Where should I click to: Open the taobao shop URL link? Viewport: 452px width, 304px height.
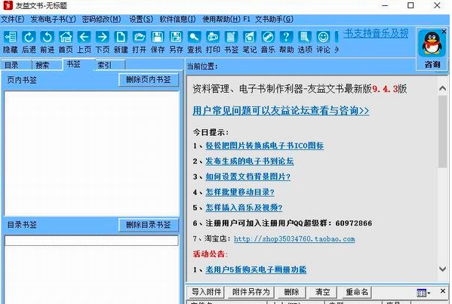coord(294,239)
